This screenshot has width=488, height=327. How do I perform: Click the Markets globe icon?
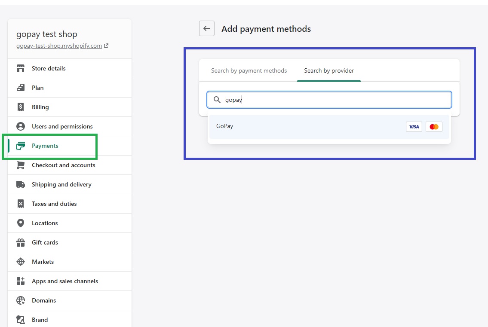click(21, 262)
